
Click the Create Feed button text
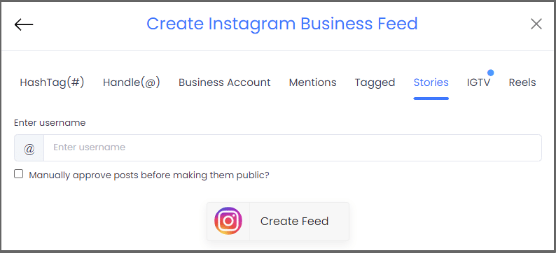pos(294,221)
